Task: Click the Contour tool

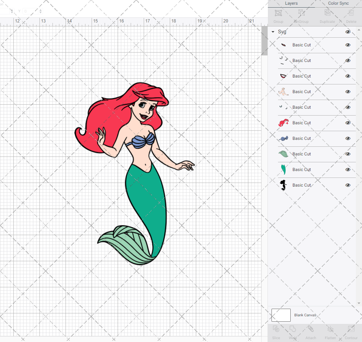Action: (x=351, y=333)
